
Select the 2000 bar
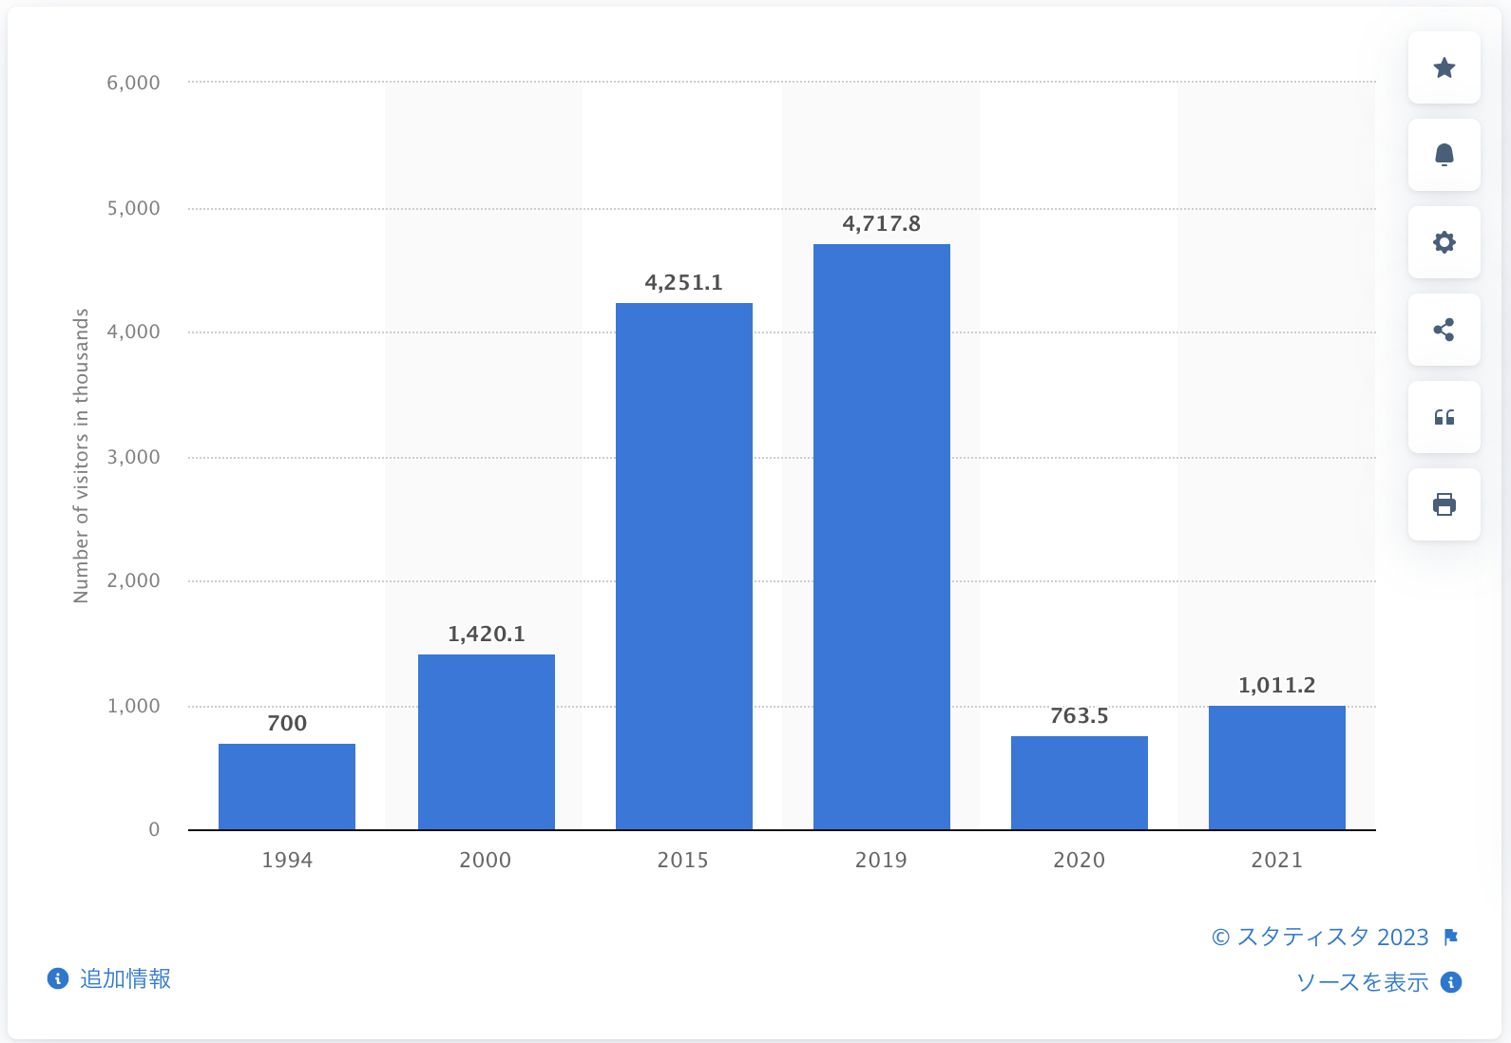[486, 742]
